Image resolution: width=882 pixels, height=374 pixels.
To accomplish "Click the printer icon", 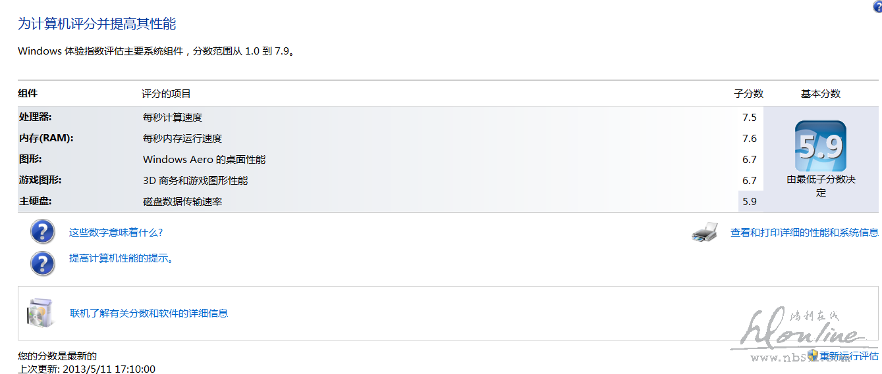I will 705,233.
